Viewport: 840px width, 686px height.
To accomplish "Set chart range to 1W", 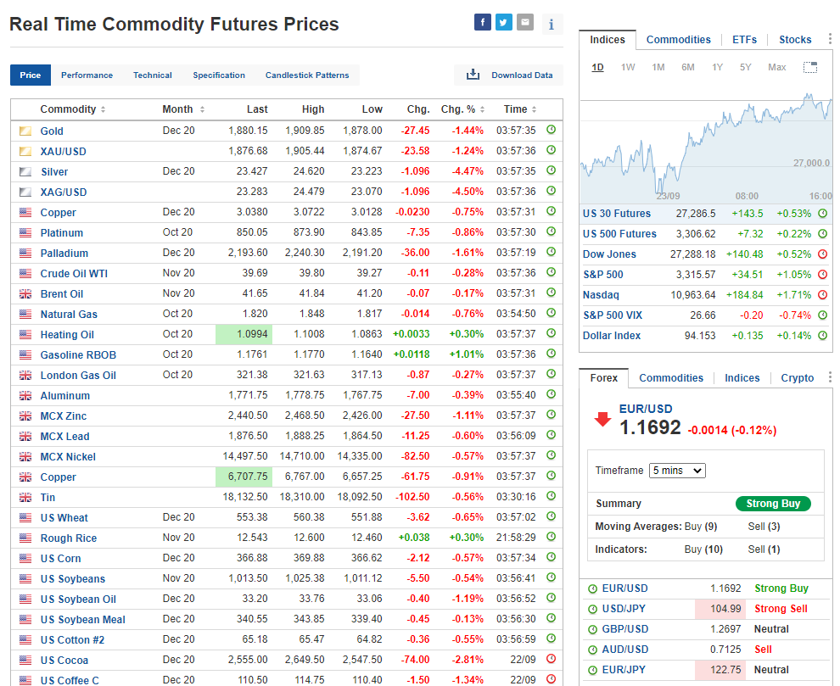I will coord(628,67).
